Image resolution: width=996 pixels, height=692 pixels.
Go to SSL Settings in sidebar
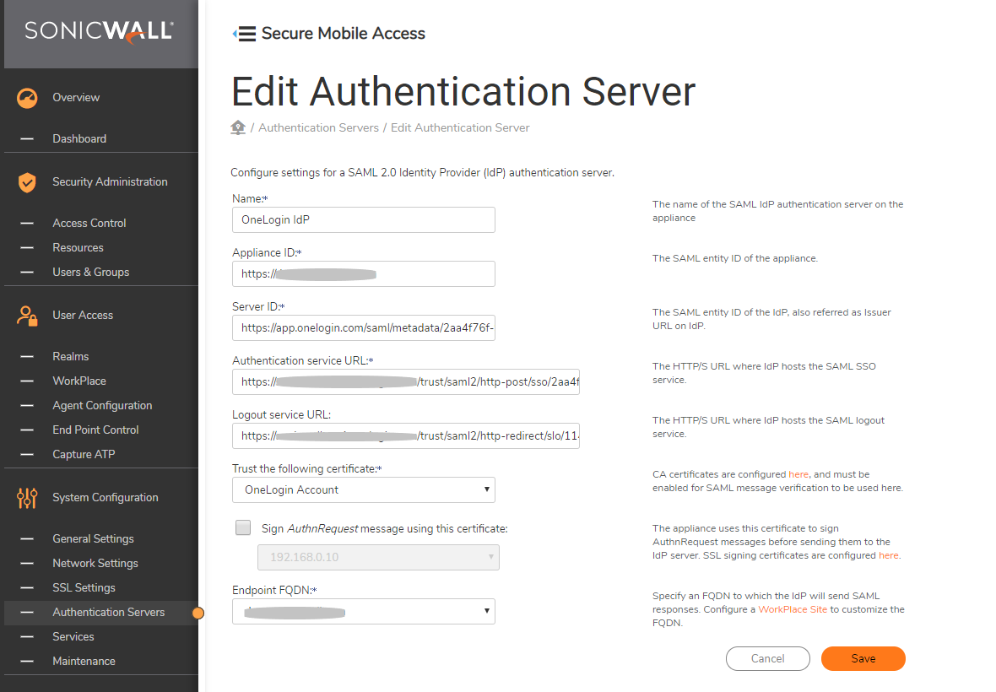click(84, 587)
